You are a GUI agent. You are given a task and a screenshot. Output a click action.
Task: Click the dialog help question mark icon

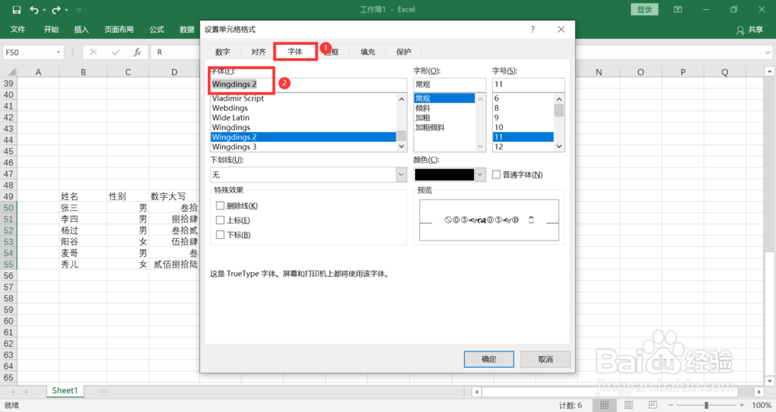(x=532, y=29)
